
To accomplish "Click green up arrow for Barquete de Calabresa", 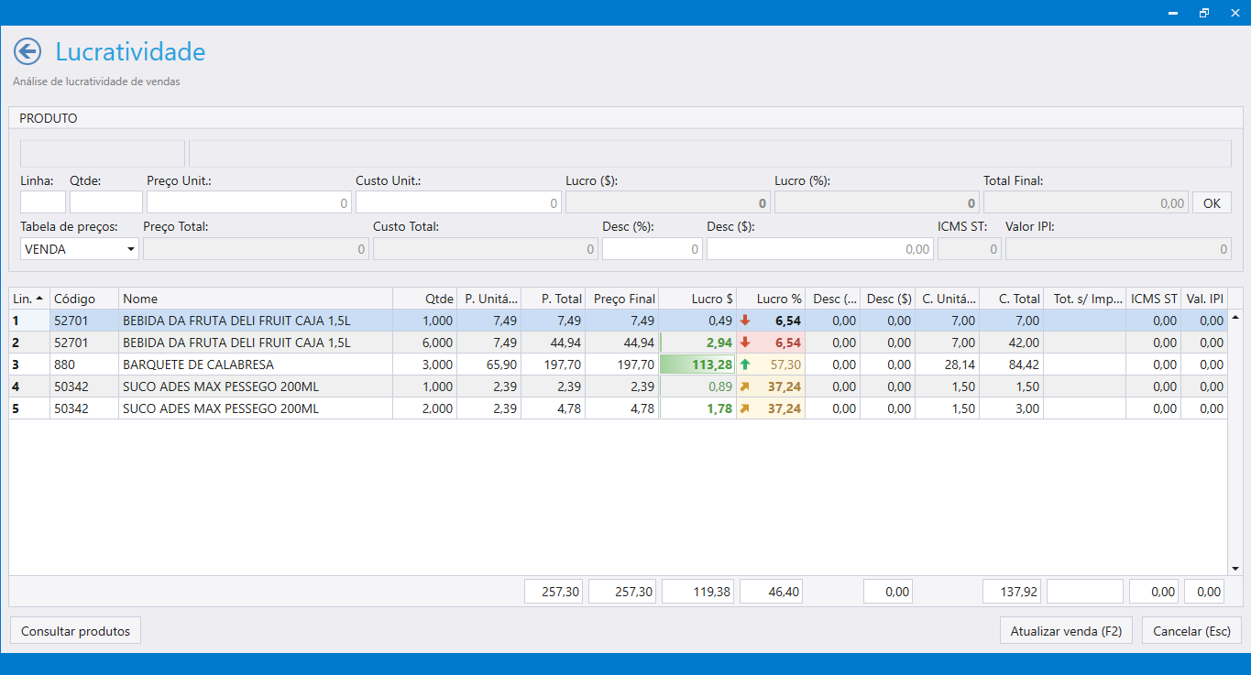I will 745,365.
